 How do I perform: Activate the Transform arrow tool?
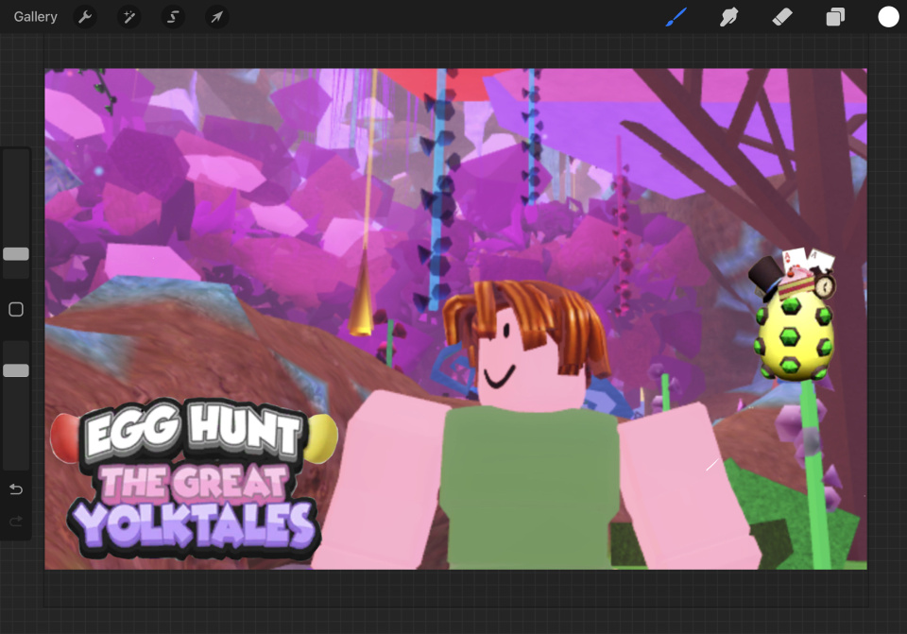(217, 17)
